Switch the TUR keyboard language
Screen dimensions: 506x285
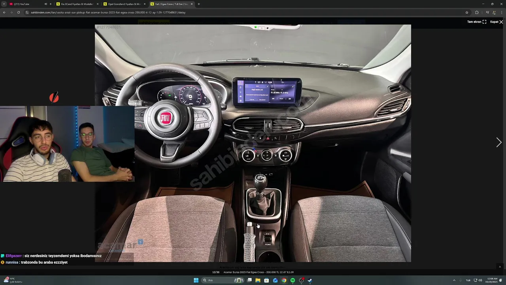468,280
